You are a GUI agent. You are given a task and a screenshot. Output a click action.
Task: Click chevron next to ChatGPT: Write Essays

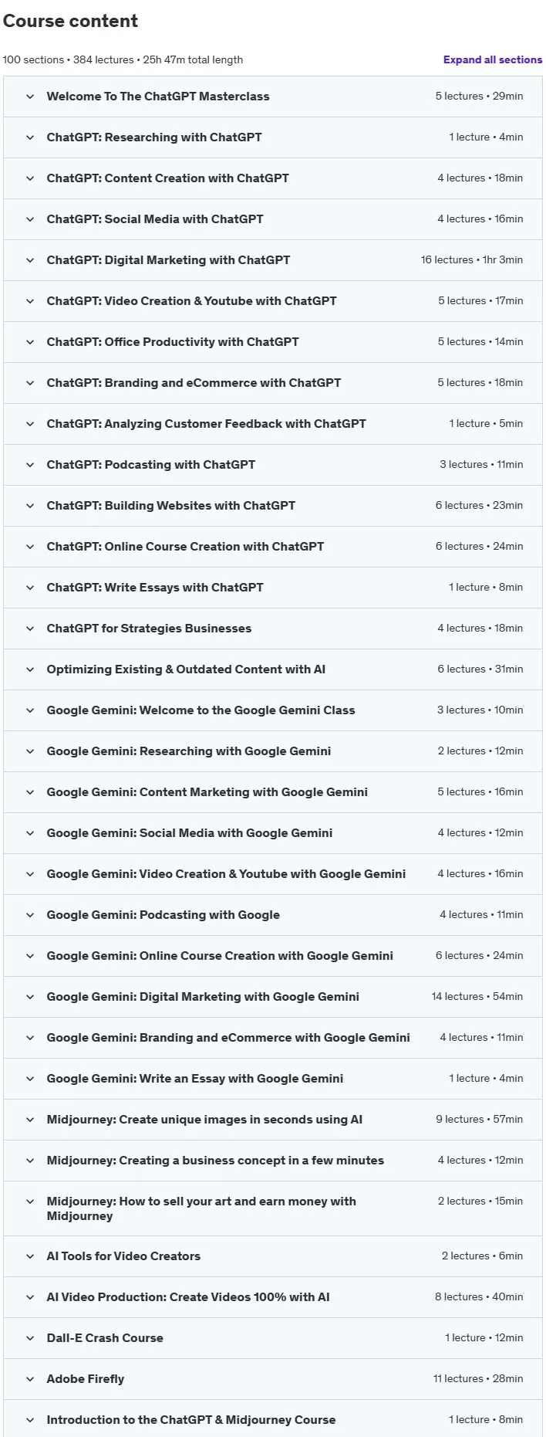(x=30, y=588)
